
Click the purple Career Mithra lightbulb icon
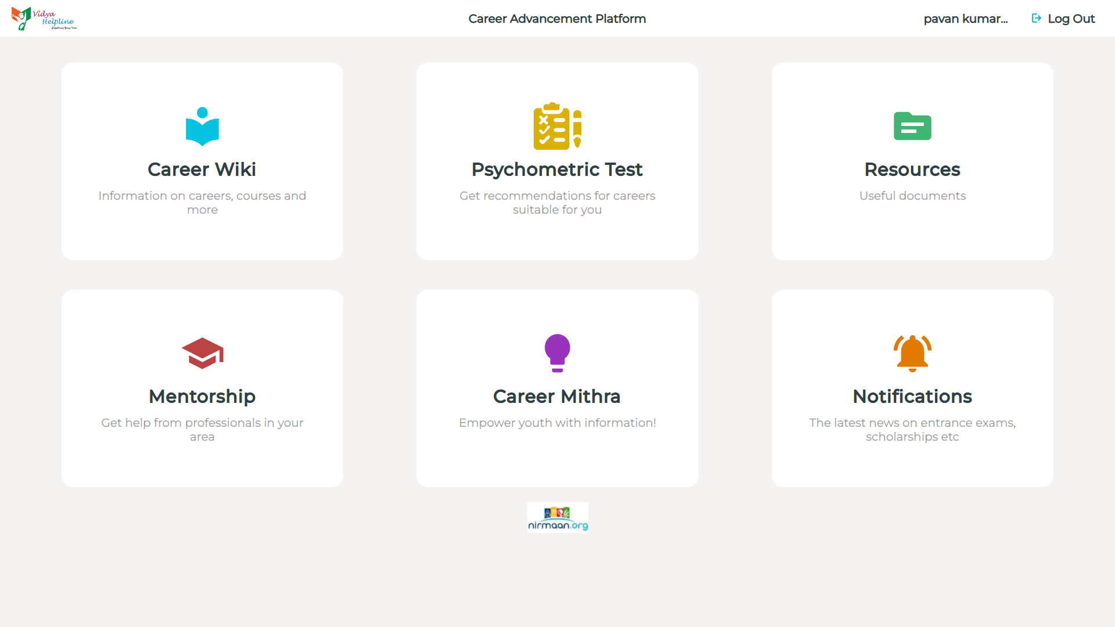[x=557, y=353]
